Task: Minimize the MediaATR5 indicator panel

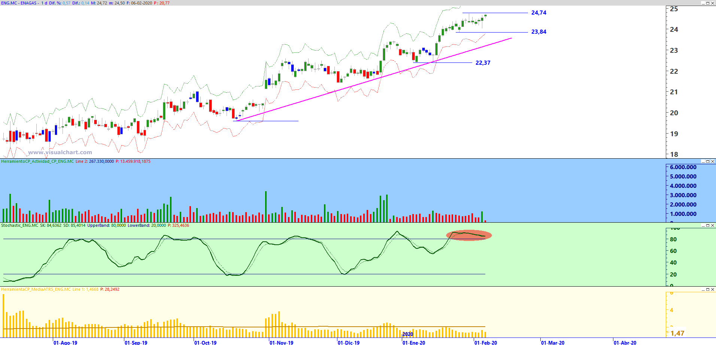Action: (703, 290)
